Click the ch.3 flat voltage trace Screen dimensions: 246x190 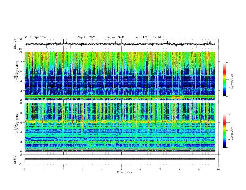point(120,159)
